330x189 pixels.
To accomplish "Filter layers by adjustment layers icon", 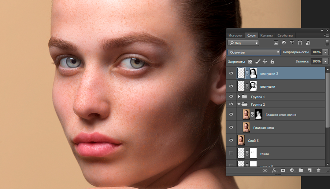I will pos(284,43).
